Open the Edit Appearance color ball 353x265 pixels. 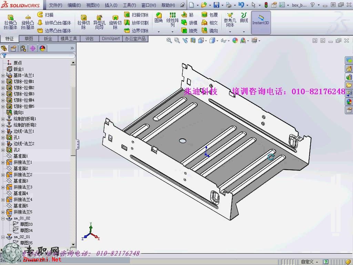click(x=235, y=41)
